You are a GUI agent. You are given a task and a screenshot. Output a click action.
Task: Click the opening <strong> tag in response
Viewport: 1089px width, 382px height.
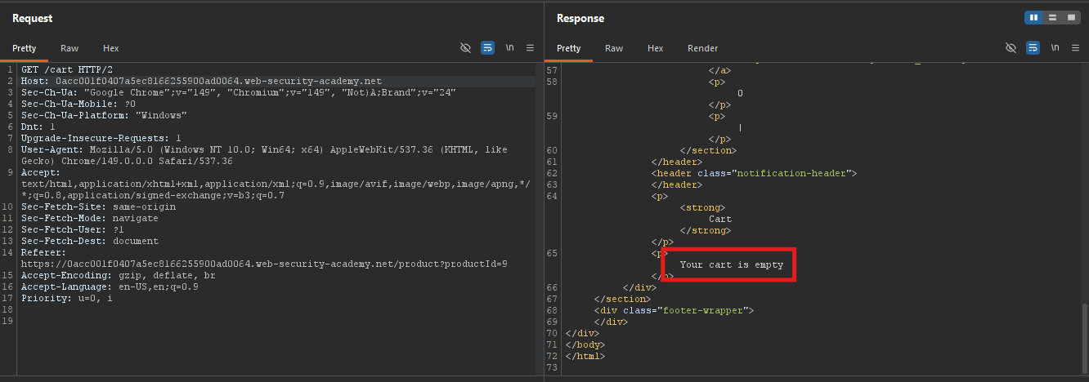(702, 207)
